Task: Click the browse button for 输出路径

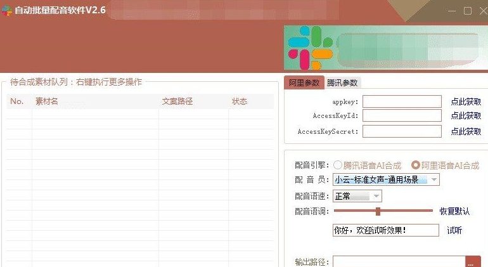Action: (473, 261)
